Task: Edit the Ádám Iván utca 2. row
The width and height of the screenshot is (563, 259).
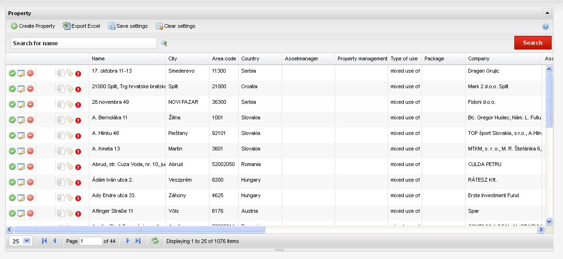Action: pos(21,183)
